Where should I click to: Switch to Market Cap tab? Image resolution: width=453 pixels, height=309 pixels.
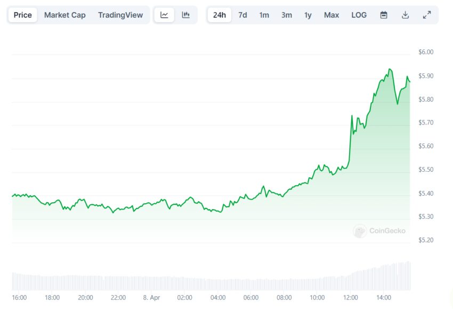click(x=64, y=15)
